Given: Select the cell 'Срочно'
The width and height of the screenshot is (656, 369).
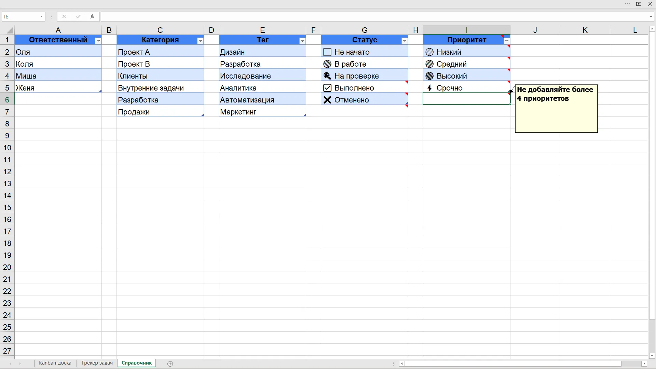Looking at the screenshot, I should (x=467, y=88).
